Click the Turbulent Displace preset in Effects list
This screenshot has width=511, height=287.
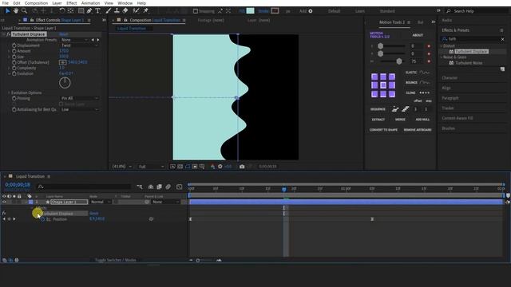coord(471,51)
